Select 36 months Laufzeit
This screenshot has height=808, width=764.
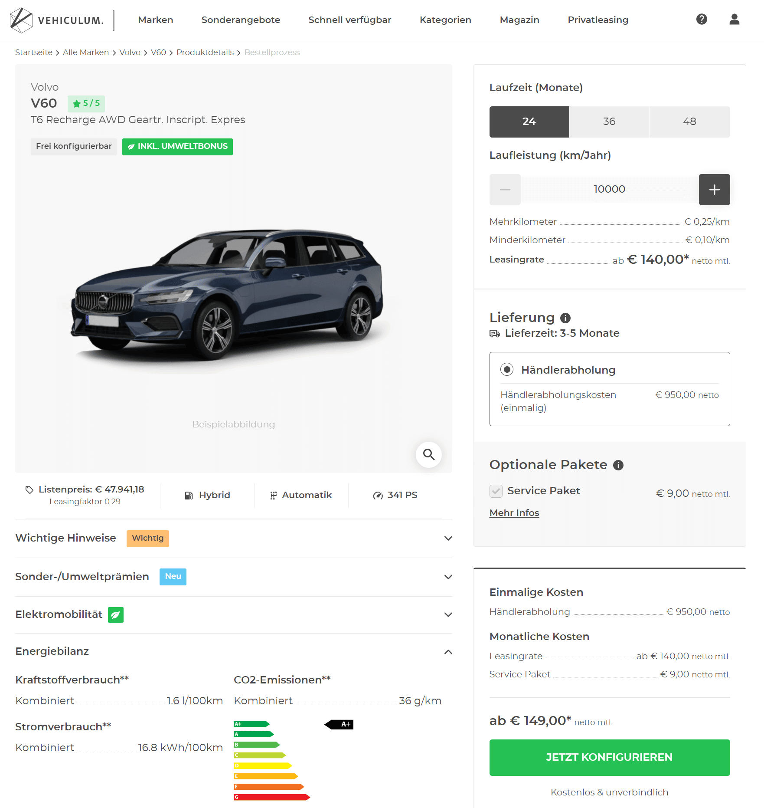(x=609, y=122)
